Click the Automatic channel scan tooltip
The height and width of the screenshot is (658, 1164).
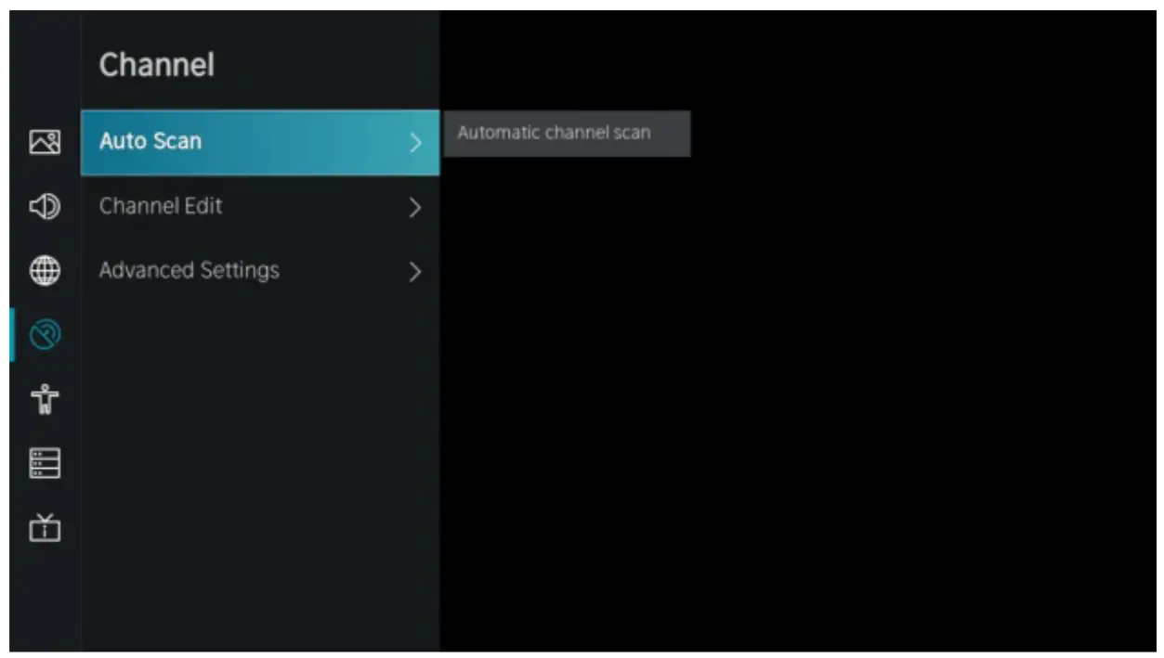click(x=567, y=134)
